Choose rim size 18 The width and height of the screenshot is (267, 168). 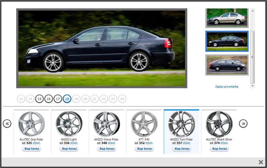(x=67, y=99)
